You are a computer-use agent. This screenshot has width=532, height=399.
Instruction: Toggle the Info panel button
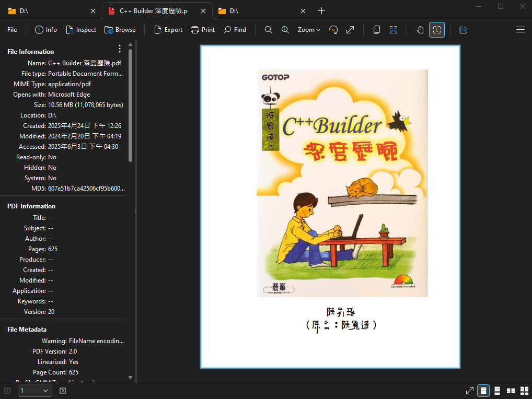(46, 30)
